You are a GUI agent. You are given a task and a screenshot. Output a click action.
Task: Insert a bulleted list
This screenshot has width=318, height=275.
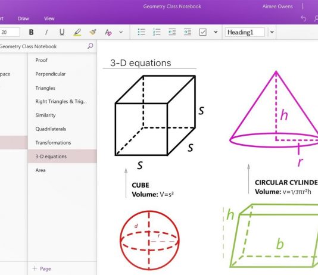[141, 32]
